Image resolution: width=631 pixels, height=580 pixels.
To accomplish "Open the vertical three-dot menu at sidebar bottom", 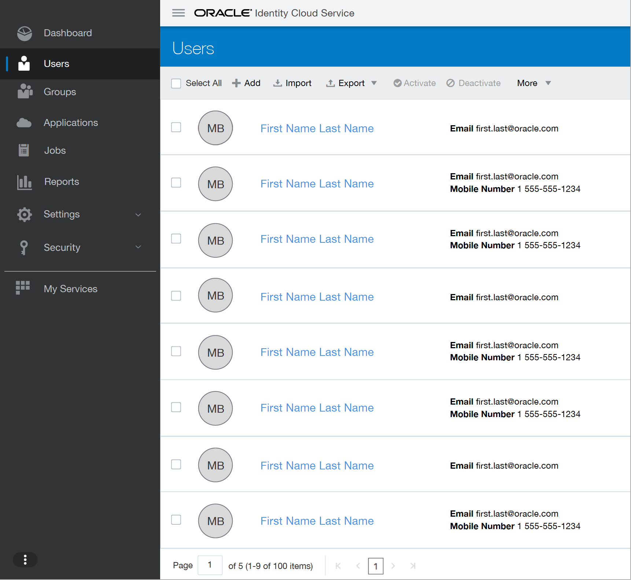I will point(25,559).
